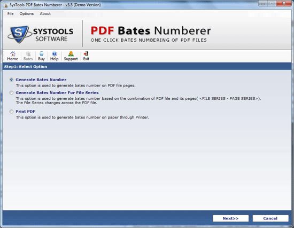Choose the Print PDF radio option
Viewport: 294px width, 228px height.
click(x=11, y=112)
